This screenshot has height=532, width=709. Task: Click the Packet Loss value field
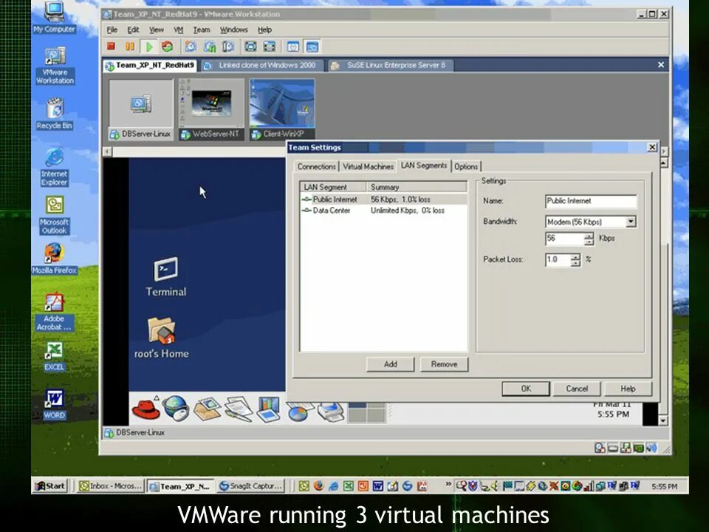tap(558, 259)
